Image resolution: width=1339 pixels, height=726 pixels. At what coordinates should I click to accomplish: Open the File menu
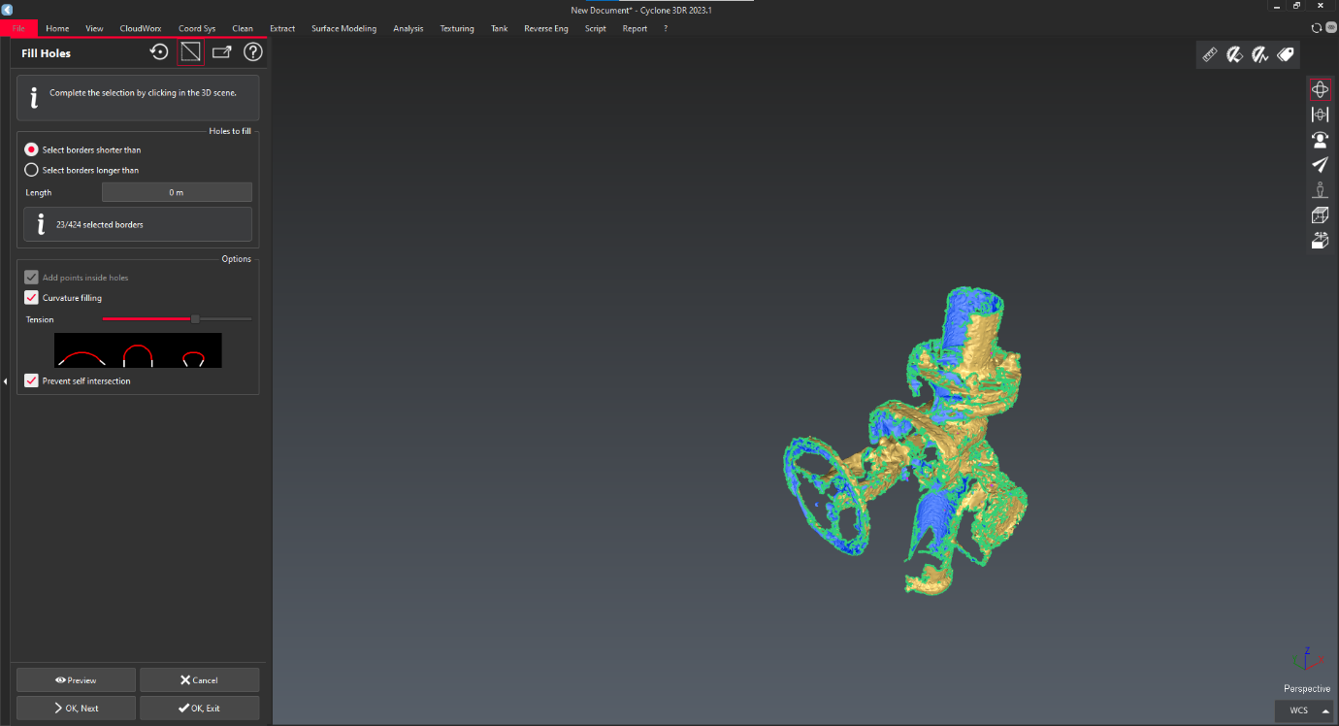[x=18, y=28]
